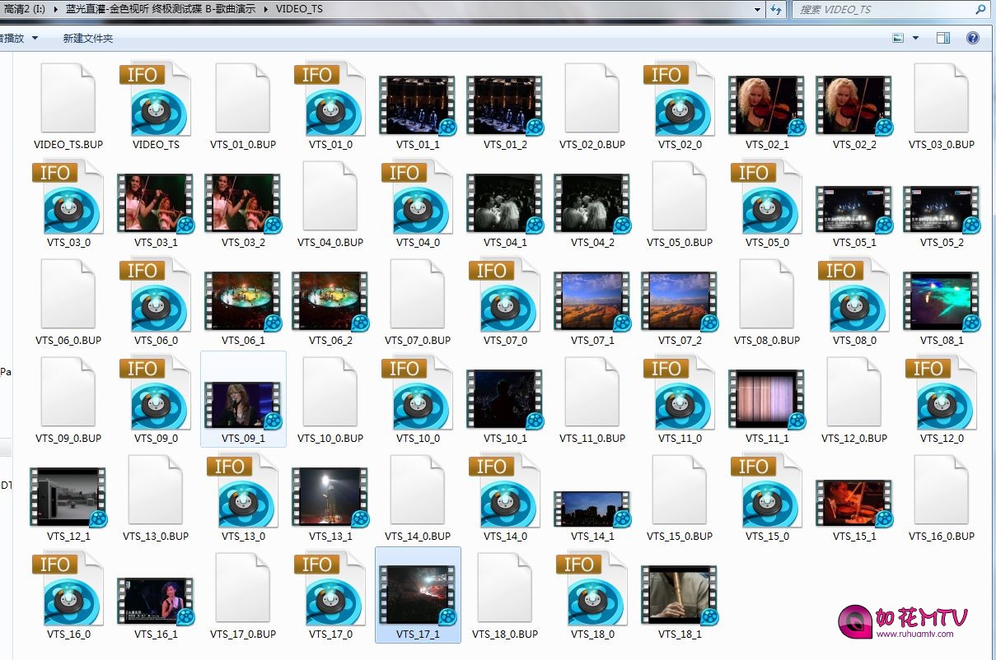The height and width of the screenshot is (660, 996).
Task: Click the 搜索 VIDEO_TS search box
Action: (881, 10)
